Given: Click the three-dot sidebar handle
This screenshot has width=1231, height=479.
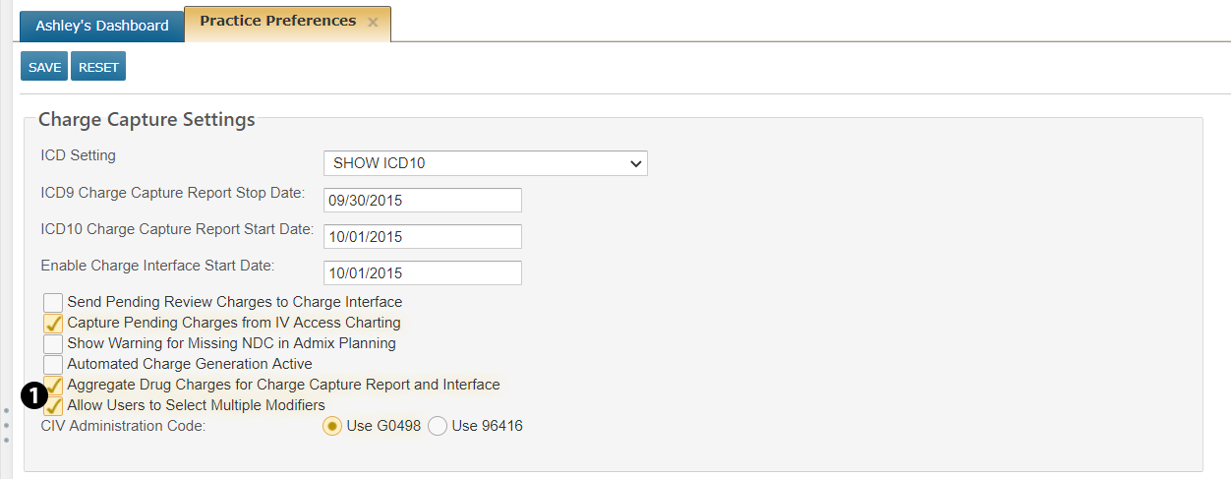Looking at the screenshot, I should [6, 425].
